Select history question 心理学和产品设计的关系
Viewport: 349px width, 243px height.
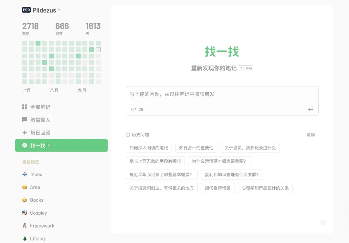(x=265, y=188)
